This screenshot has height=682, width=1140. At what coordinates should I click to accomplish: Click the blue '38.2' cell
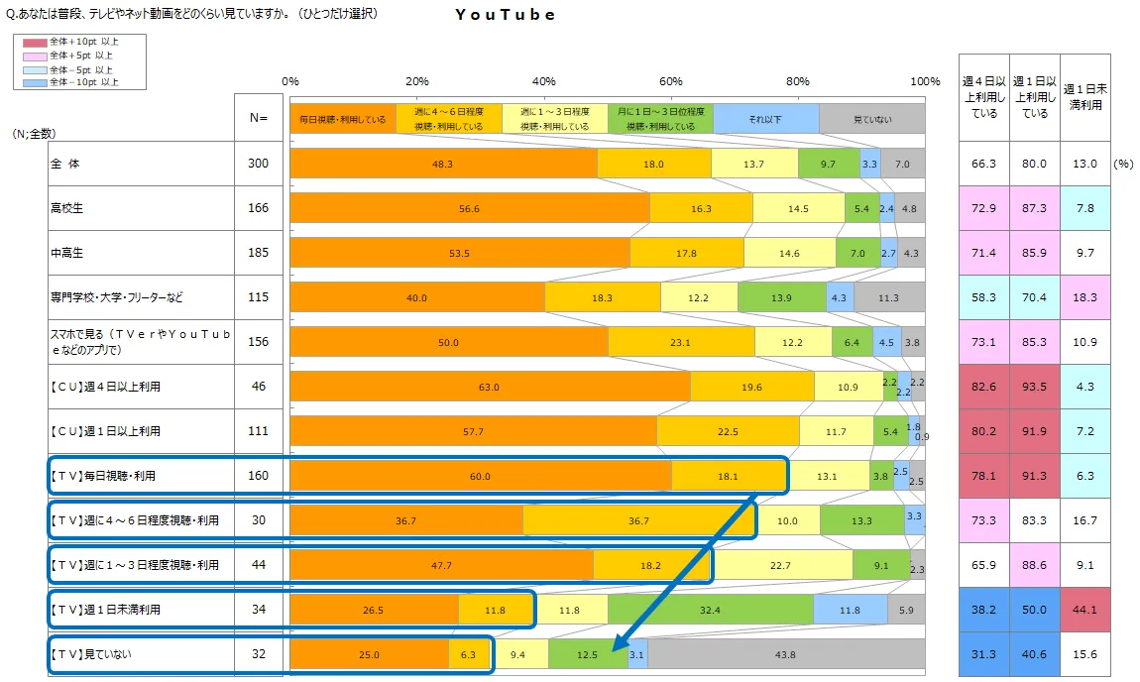tap(983, 610)
